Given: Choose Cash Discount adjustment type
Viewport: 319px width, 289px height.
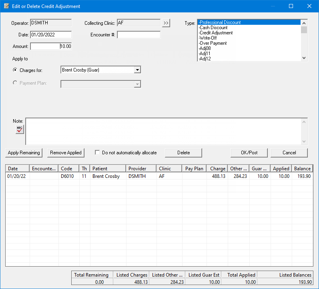Looking at the screenshot, I should click(x=213, y=28).
